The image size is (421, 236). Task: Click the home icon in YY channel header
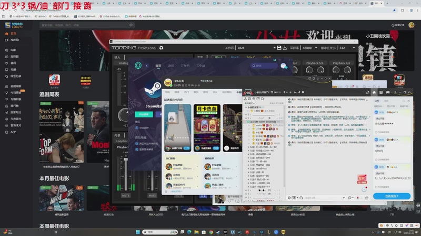(374, 92)
